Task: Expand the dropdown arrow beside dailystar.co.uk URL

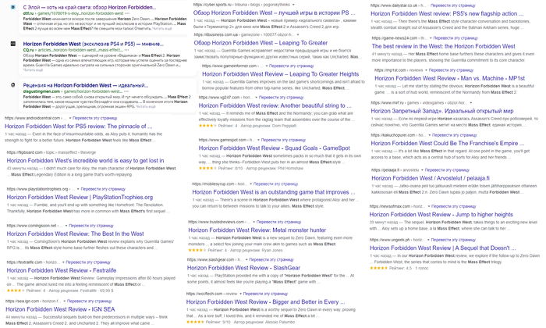Action: pyautogui.click(x=427, y=5)
